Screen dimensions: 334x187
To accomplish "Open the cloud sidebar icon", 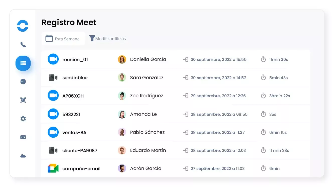I will (x=23, y=156).
